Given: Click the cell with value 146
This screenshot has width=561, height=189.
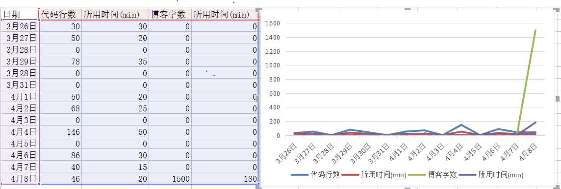Looking at the screenshot, I should pyautogui.click(x=60, y=132).
